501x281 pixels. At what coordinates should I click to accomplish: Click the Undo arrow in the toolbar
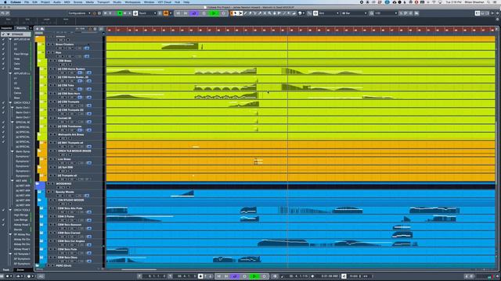pos(2,13)
